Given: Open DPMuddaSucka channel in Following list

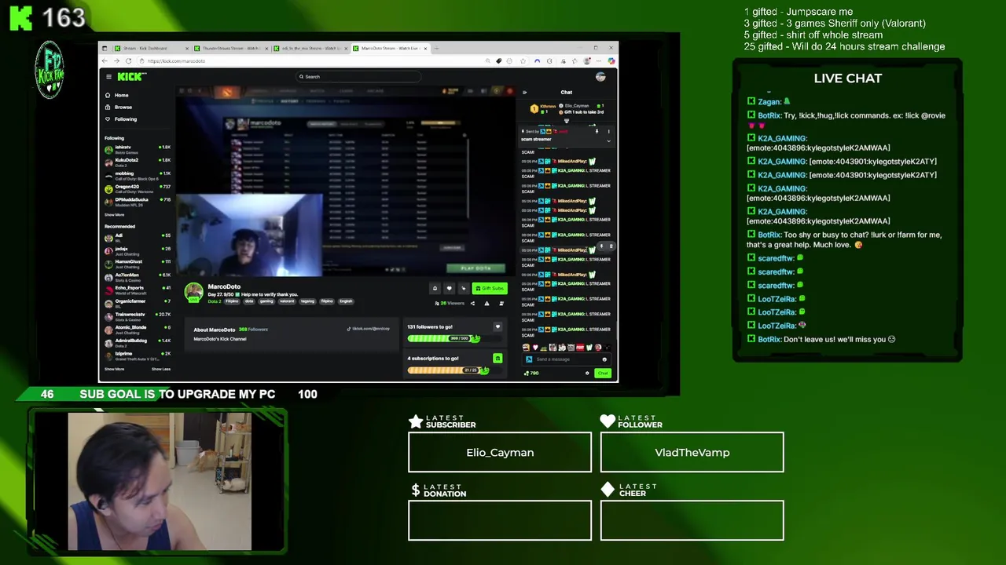Looking at the screenshot, I should pos(138,202).
